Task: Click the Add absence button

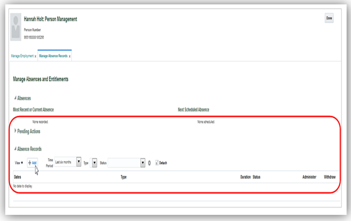Action: pyautogui.click(x=32, y=163)
